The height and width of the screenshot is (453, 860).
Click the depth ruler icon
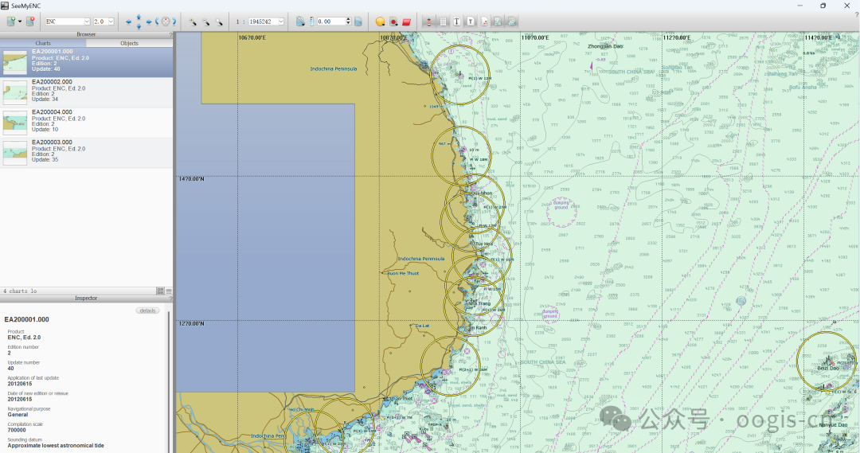311,21
